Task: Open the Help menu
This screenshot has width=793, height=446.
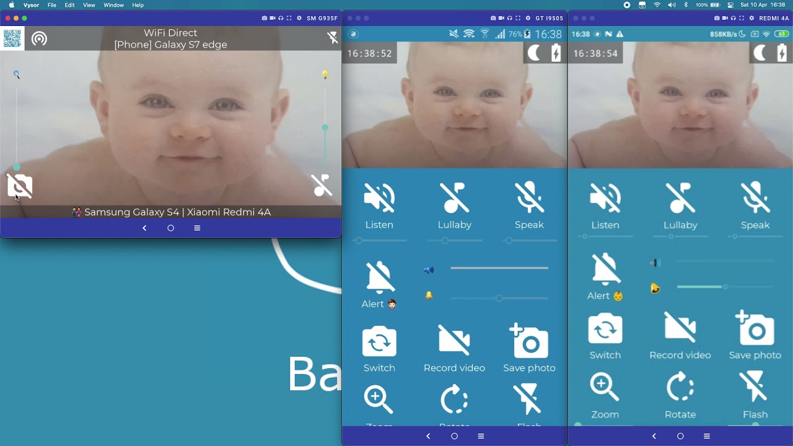Action: [x=138, y=5]
